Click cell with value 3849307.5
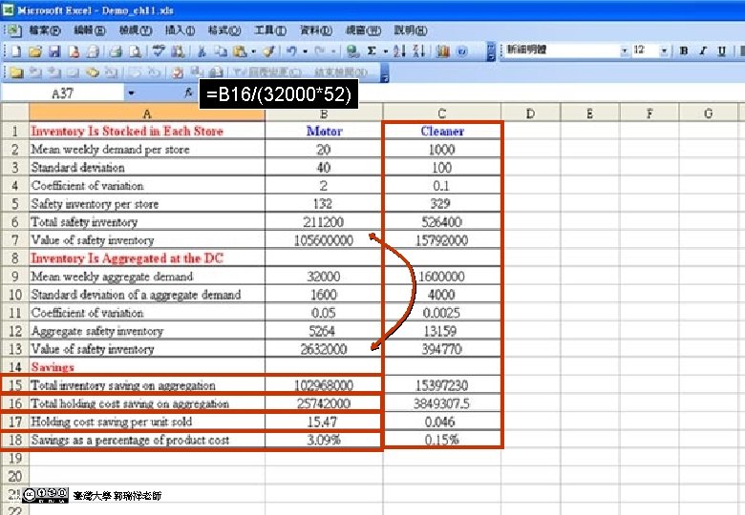The height and width of the screenshot is (515, 745). [442, 403]
